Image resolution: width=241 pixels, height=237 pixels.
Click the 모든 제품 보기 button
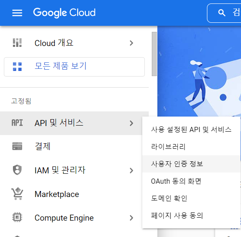[x=74, y=67]
